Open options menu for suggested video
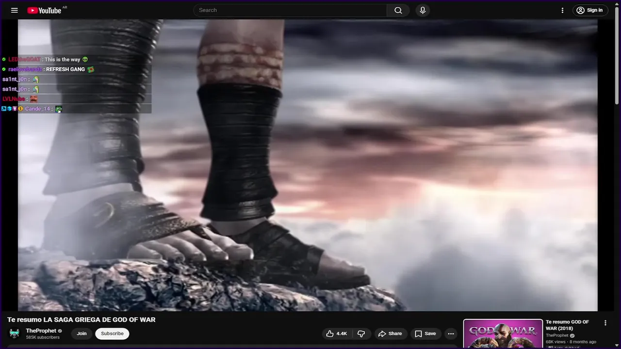 605,323
